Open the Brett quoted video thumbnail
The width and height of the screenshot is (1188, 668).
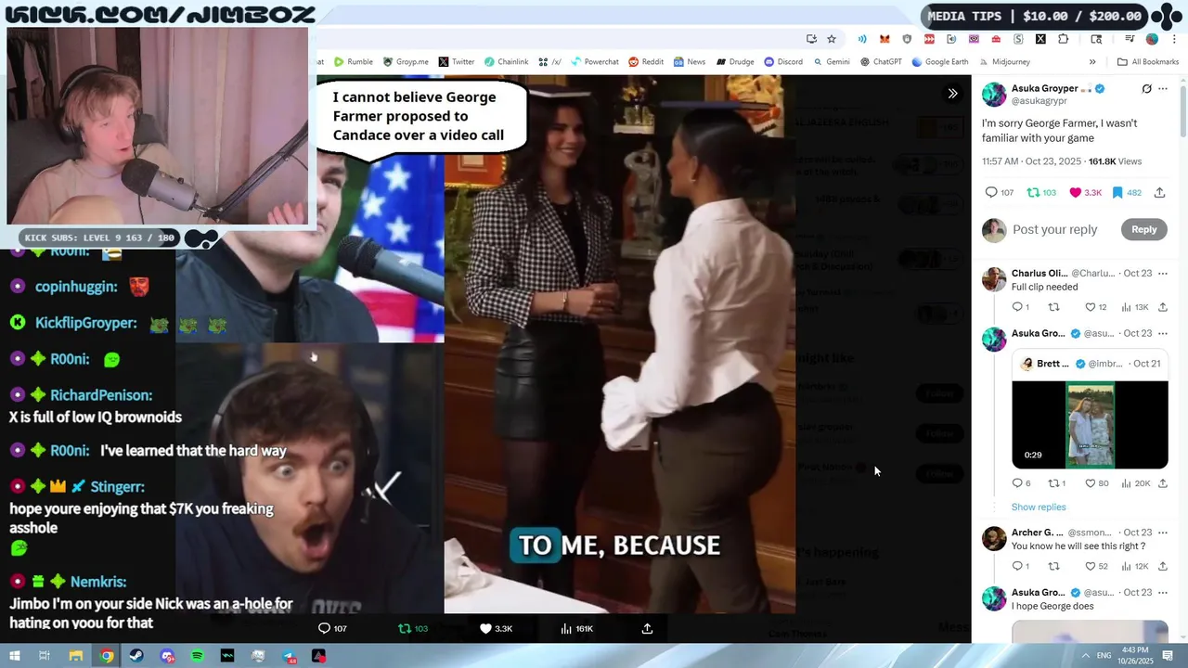[1090, 424]
